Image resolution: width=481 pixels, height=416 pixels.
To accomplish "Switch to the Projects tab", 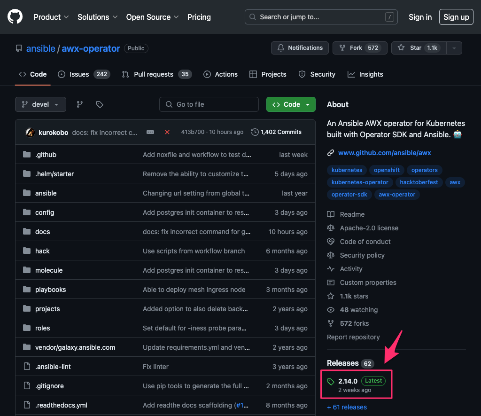I will (268, 74).
